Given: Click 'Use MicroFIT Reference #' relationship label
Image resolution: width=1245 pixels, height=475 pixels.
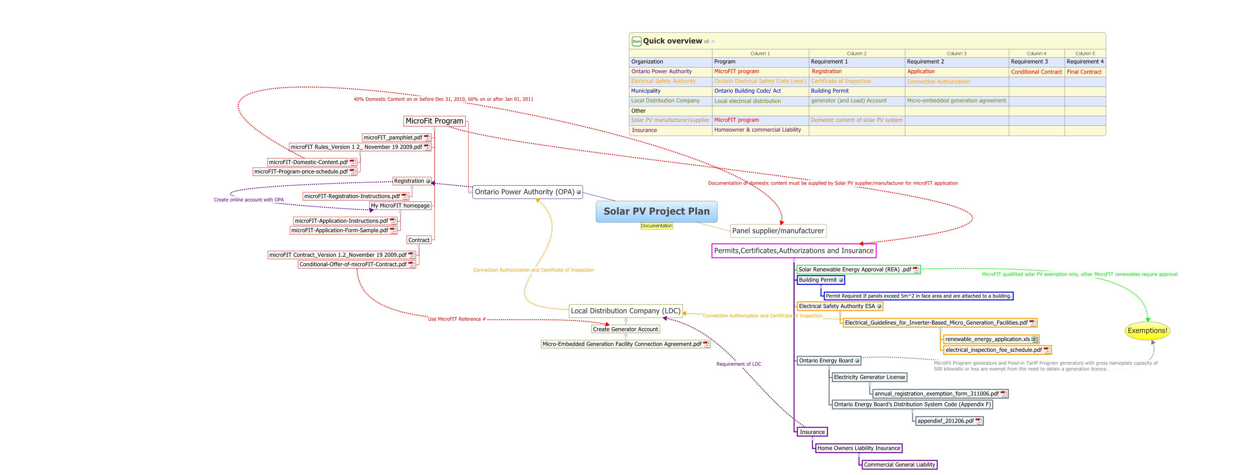Looking at the screenshot, I should (x=457, y=320).
